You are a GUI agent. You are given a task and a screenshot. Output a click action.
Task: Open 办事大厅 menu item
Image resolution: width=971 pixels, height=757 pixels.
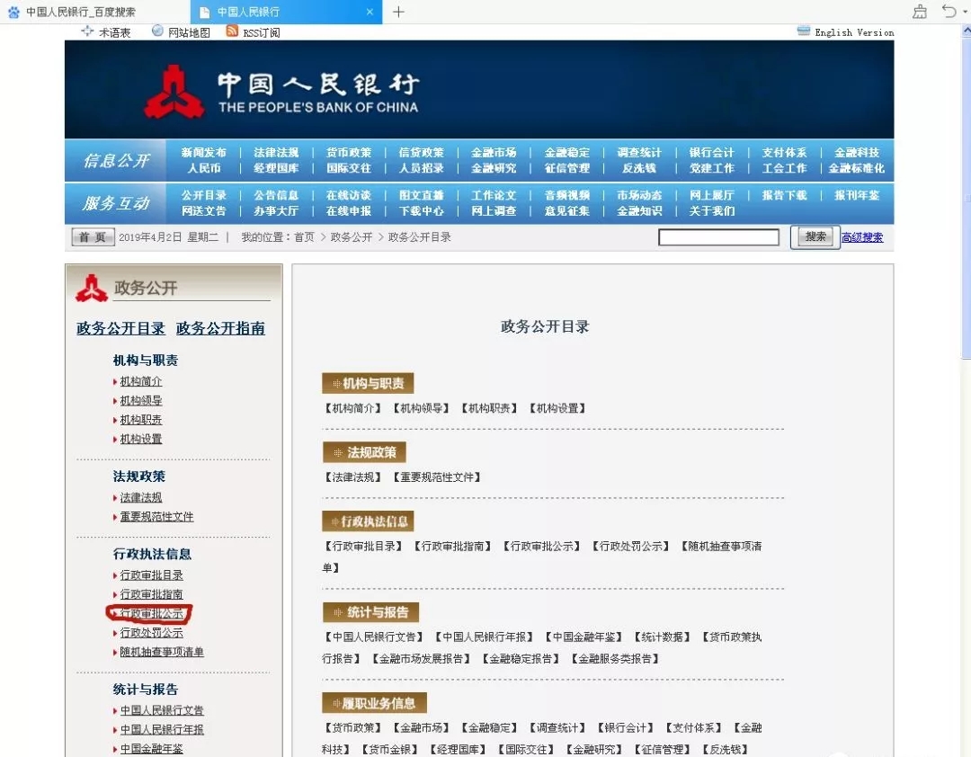[x=276, y=210]
